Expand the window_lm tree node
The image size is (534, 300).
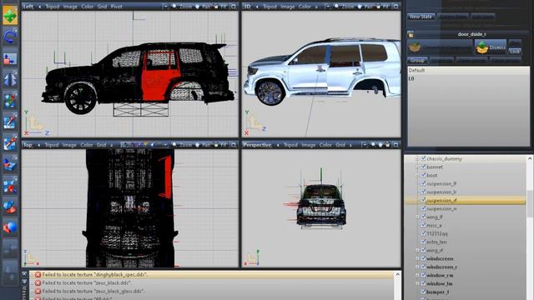point(417,283)
